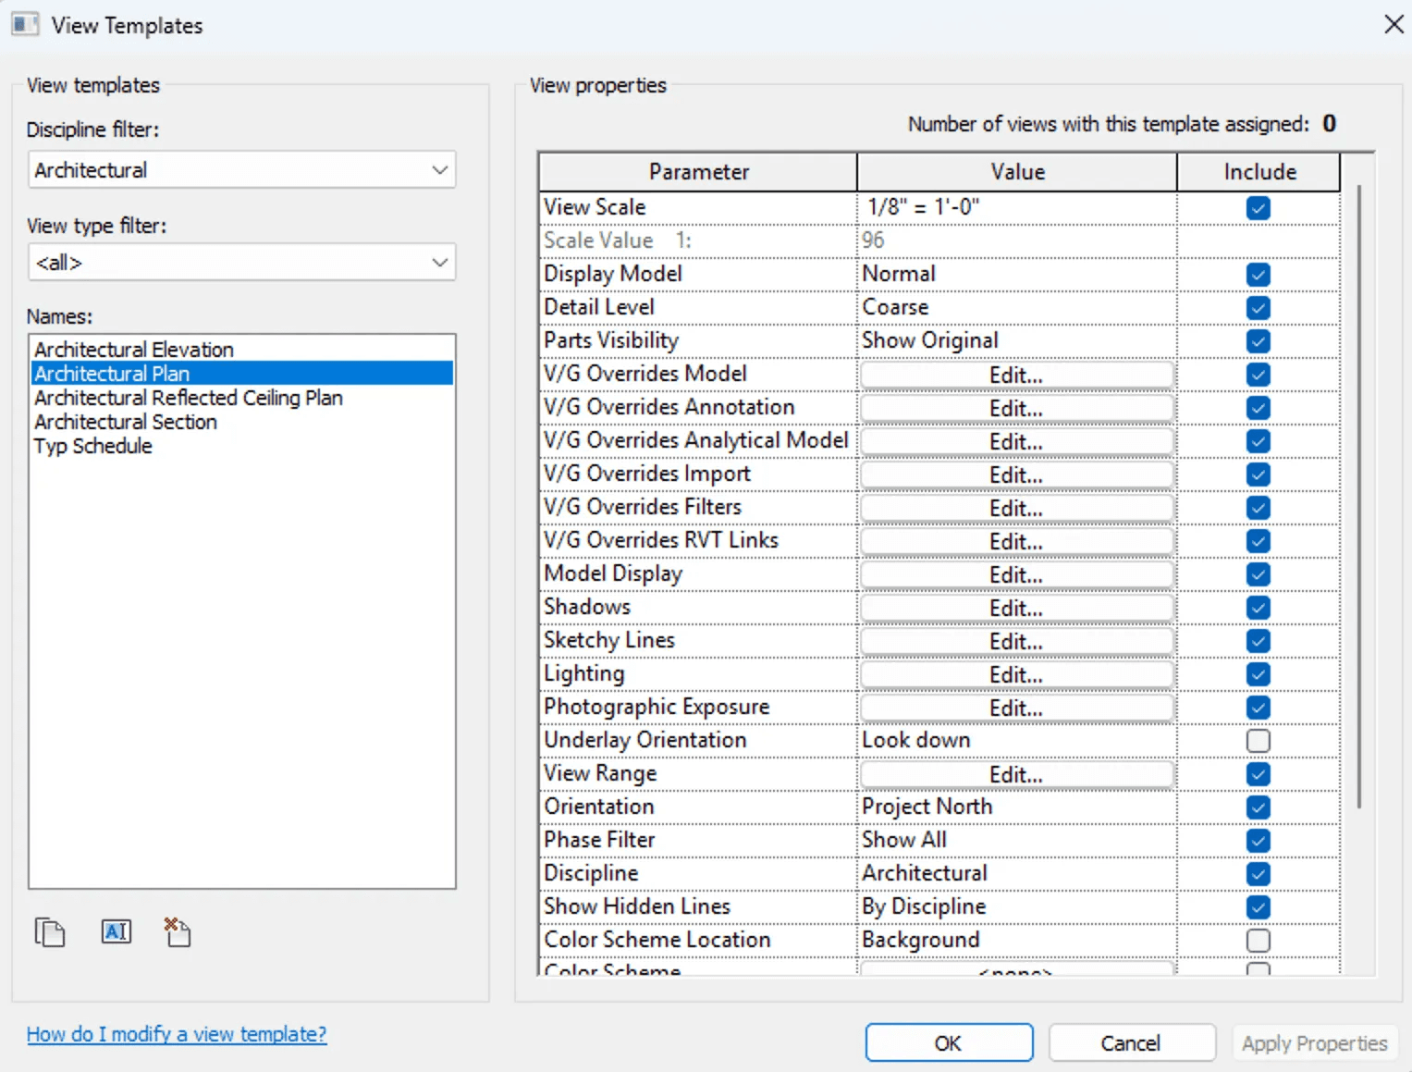
Task: Open the view template help link
Action: tap(177, 1034)
